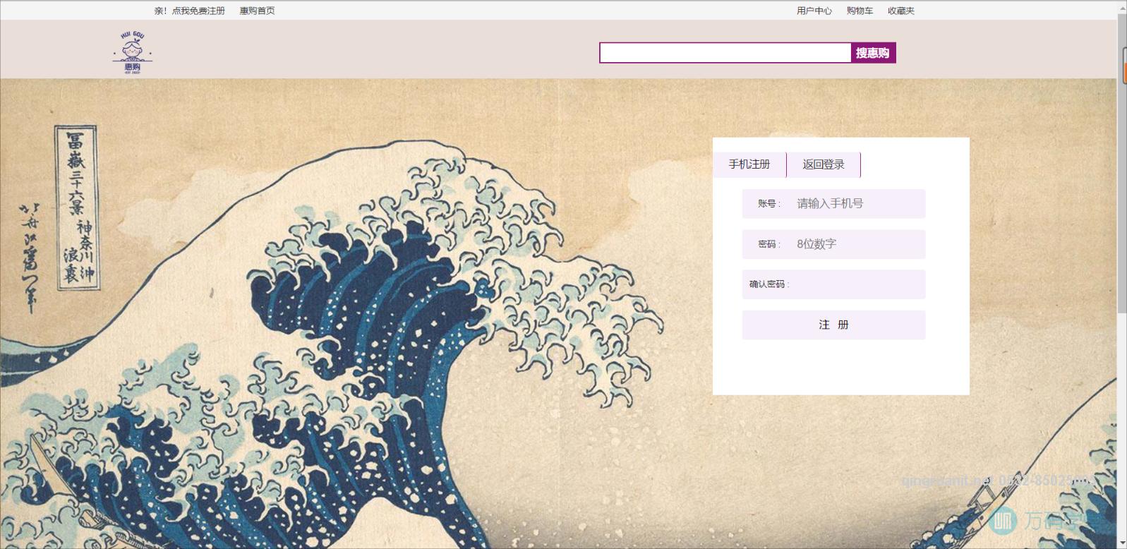Click the 搜惠购 search button

873,53
